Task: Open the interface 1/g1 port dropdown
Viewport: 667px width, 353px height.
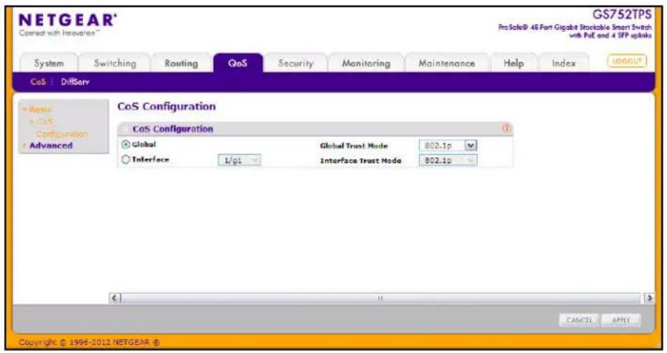Action: coord(240,161)
